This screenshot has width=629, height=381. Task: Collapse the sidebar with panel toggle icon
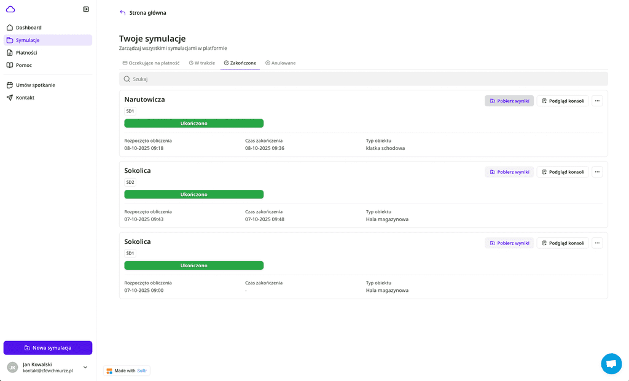pyautogui.click(x=86, y=9)
